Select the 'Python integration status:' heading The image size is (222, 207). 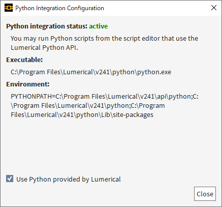click(47, 26)
